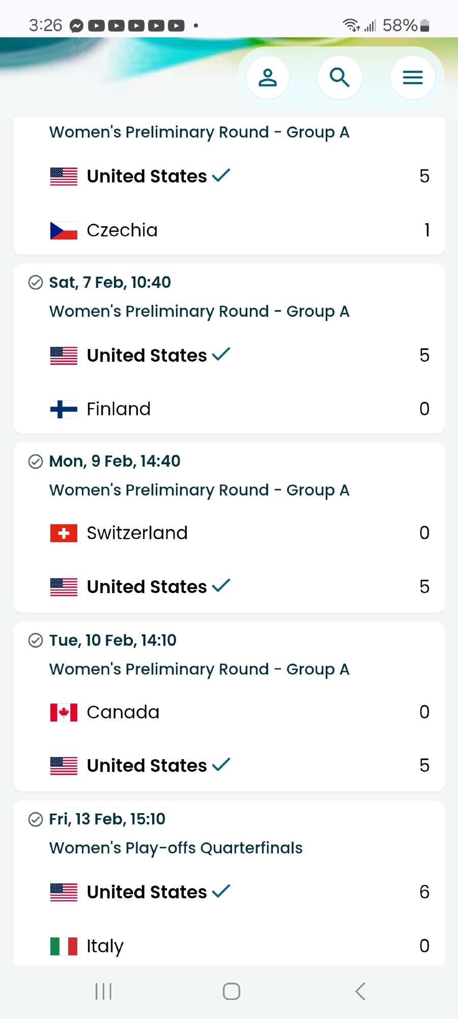The image size is (458, 1019).
Task: Open Switzerland team entry
Action: coord(137,533)
